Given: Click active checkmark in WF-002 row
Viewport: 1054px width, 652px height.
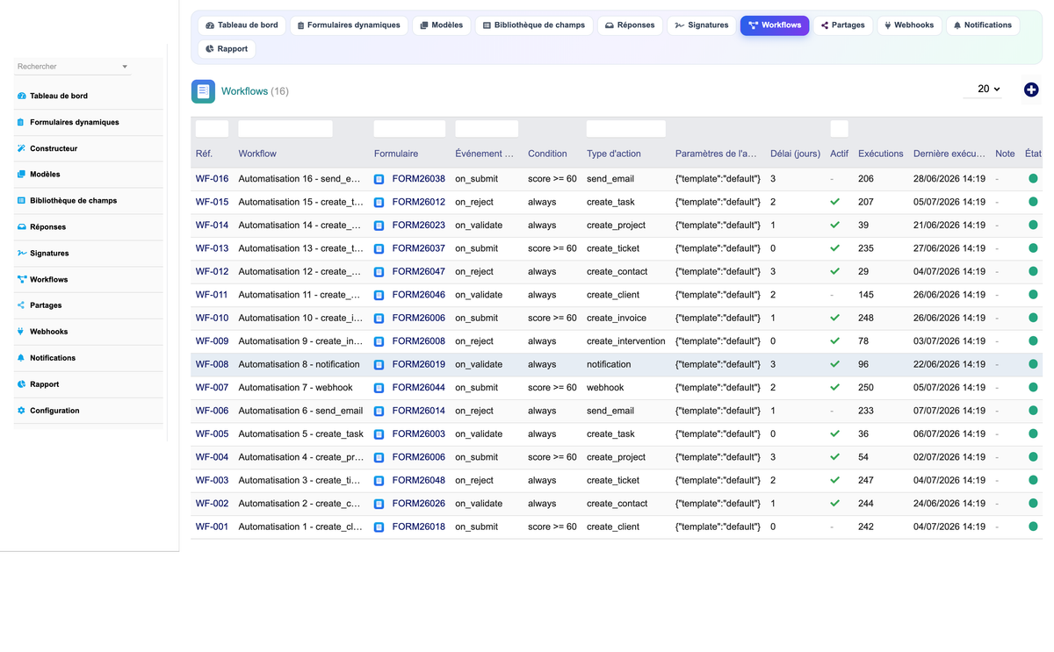Looking at the screenshot, I should (834, 504).
